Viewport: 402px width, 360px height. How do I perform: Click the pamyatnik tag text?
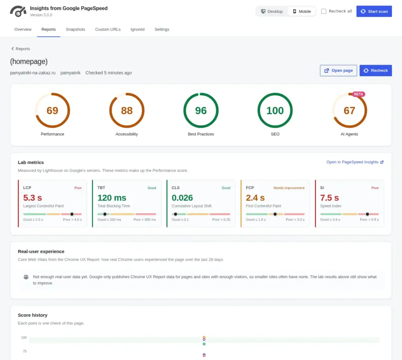[x=70, y=73]
